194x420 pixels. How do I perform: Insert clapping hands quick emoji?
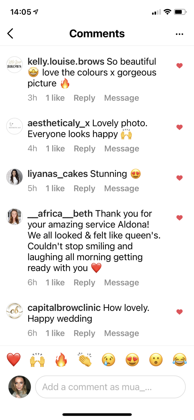click(85, 360)
